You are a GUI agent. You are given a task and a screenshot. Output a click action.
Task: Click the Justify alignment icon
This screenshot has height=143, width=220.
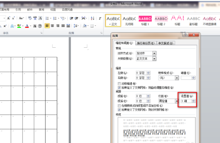tap(63, 26)
